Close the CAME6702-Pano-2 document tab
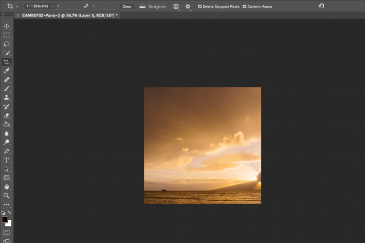Screen dimensions: 365x243 [18, 16]
